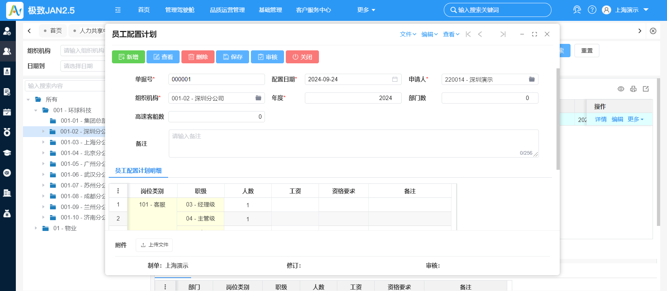667x291 pixels.
Task: Open 客户服务中心 menu
Action: (314, 10)
